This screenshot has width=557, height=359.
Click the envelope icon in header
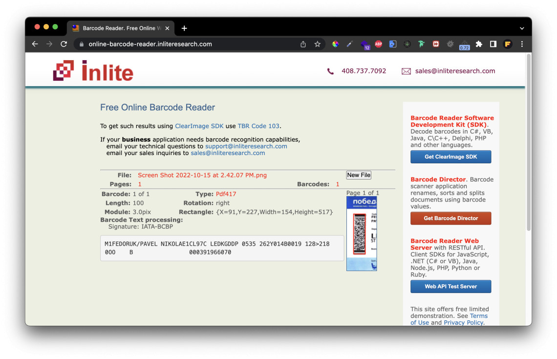406,71
